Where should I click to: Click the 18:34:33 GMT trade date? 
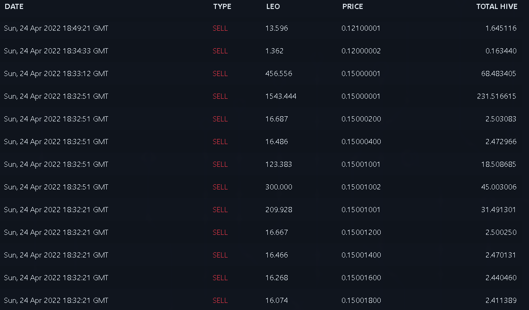56,51
